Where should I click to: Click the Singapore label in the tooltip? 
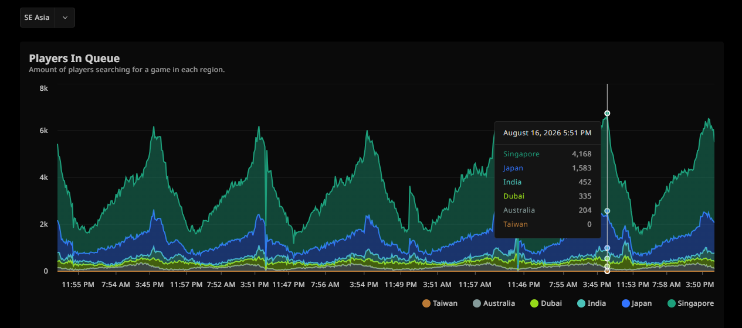[521, 154]
